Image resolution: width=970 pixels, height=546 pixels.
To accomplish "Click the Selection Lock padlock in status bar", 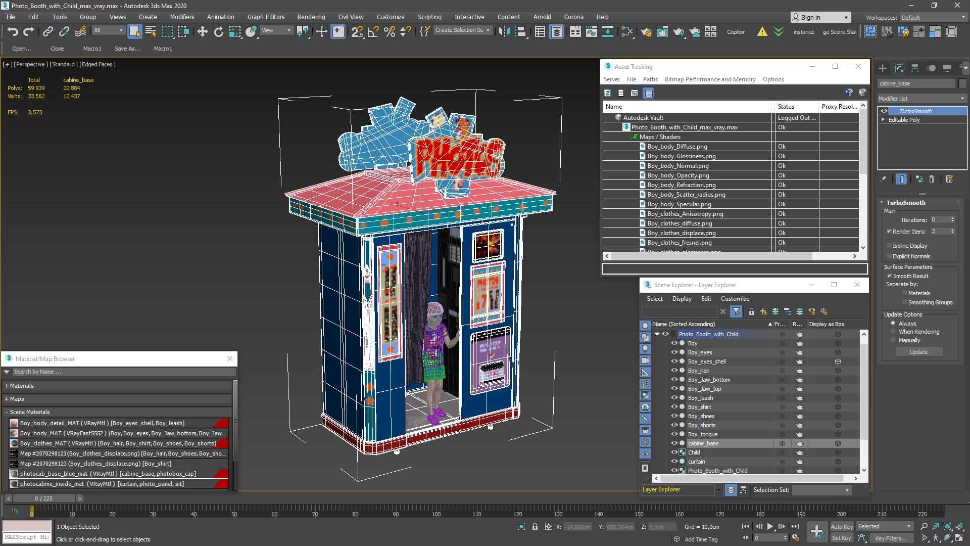I will tap(535, 526).
